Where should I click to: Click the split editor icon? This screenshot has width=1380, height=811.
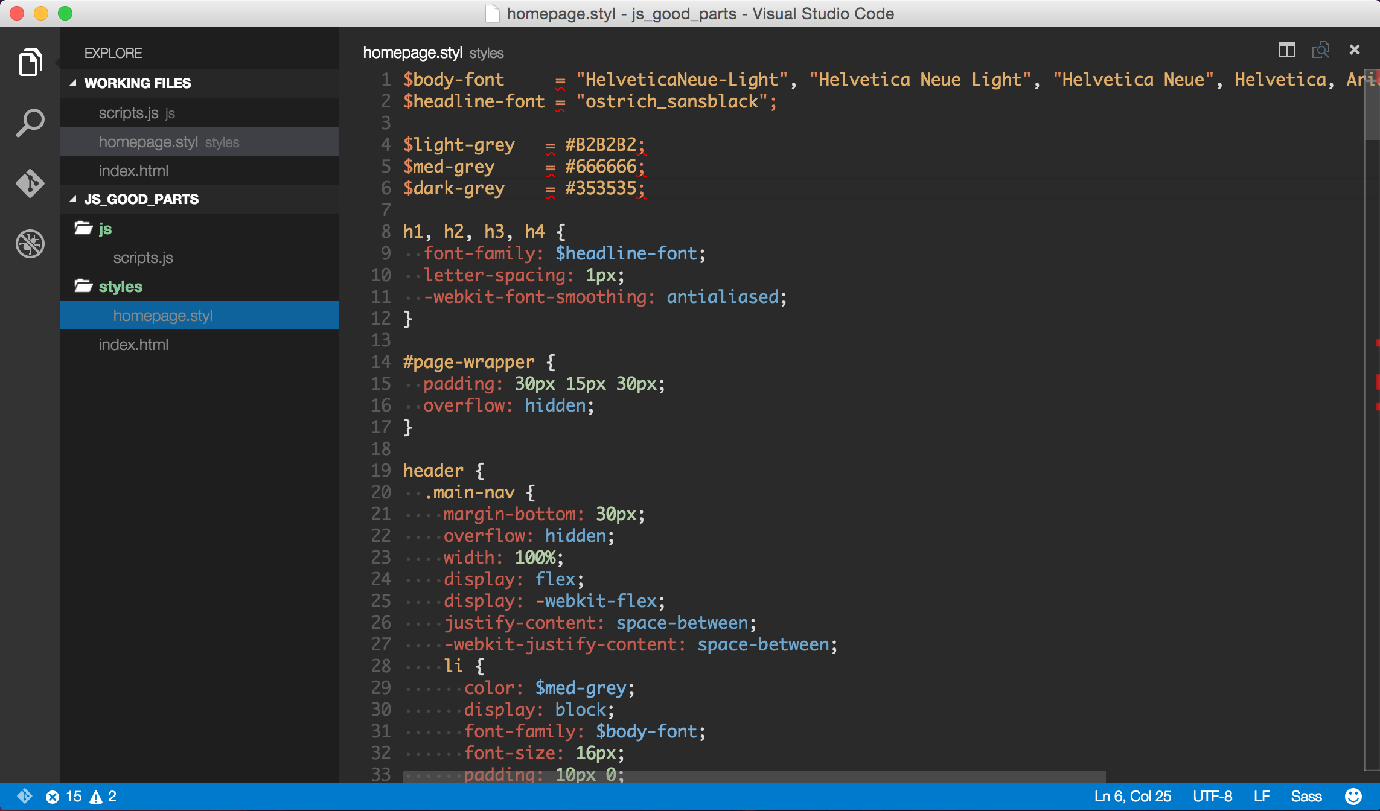[1286, 50]
